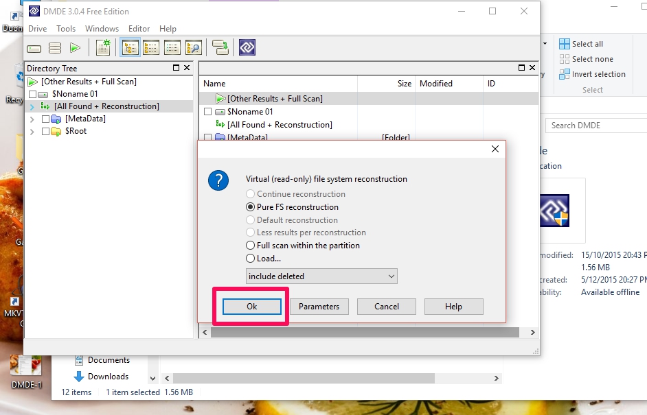Click the DMDE application thumbnail in Explorer
This screenshot has height=415, width=647.
[x=554, y=211]
